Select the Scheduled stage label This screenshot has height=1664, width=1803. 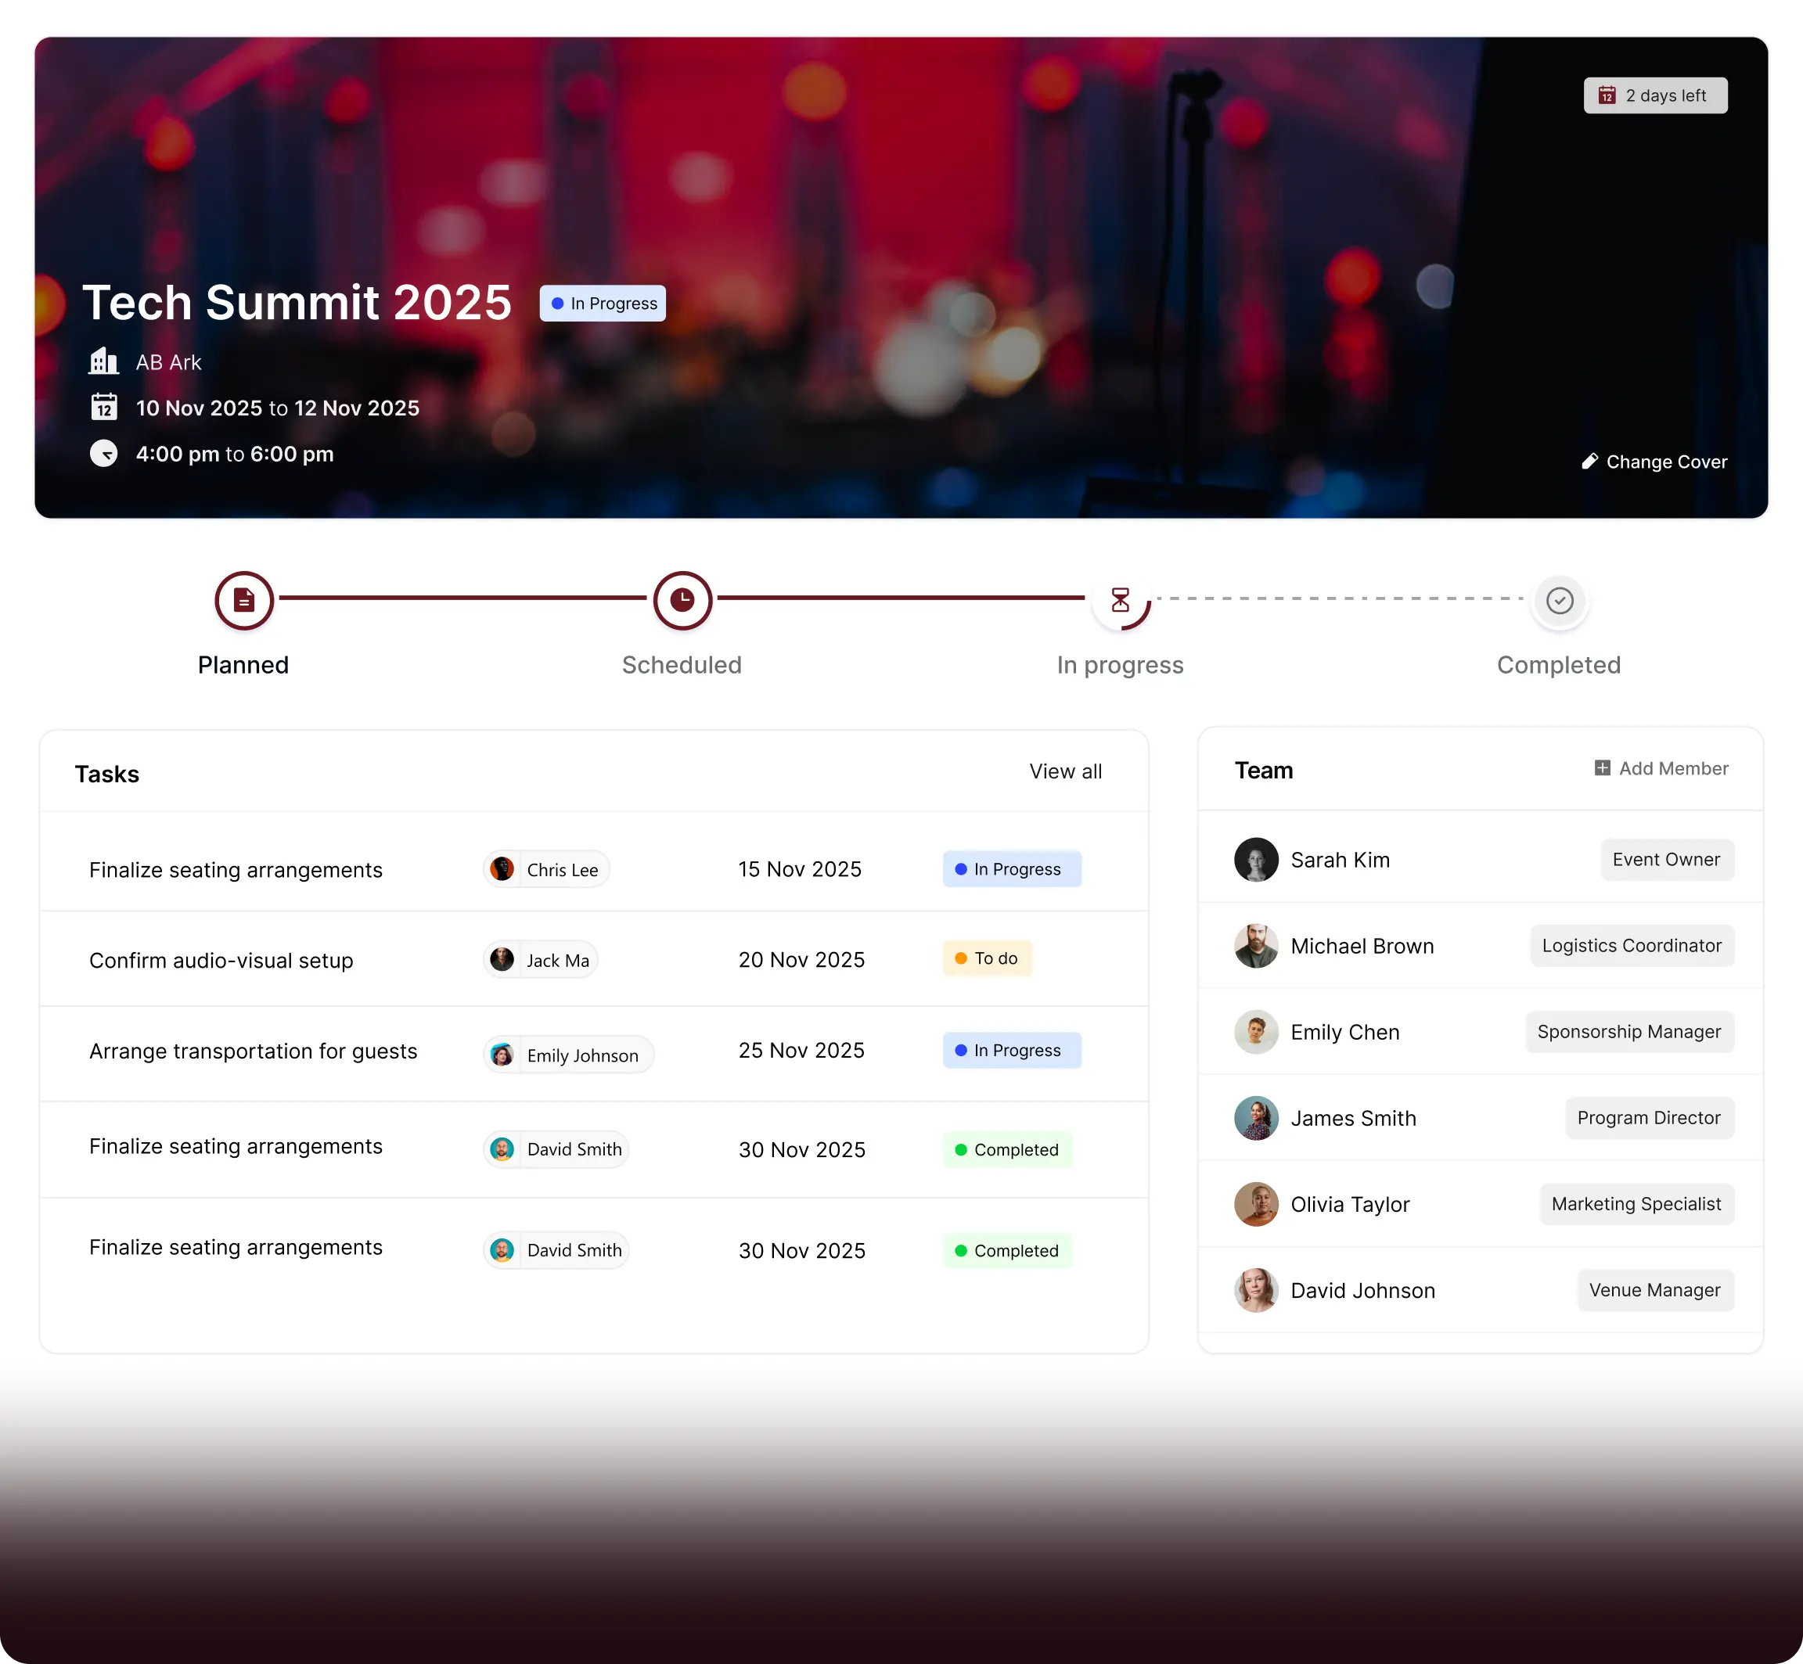pyautogui.click(x=682, y=666)
